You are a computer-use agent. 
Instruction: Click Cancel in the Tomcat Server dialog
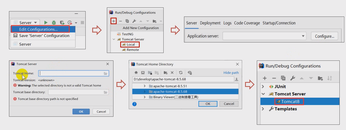click(101, 111)
